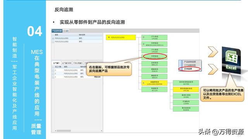Choose 工艺流程视图 in the context menu
Image resolution: width=248 pixels, height=139 pixels.
click(190, 65)
